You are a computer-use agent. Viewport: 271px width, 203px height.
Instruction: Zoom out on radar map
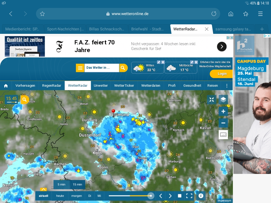coord(223,123)
